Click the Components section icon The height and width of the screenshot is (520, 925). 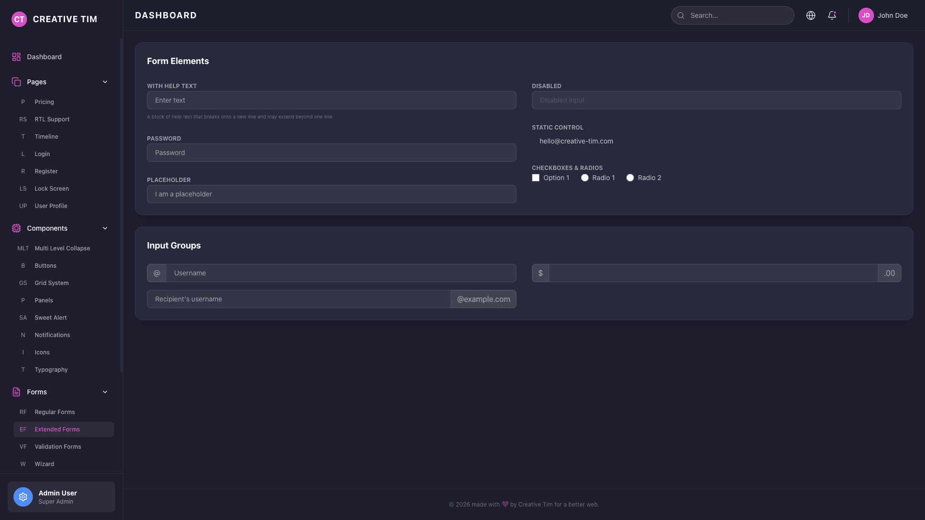coord(16,228)
